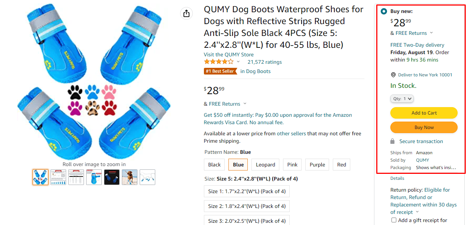This screenshot has height=225, width=468.
Task: Pick the Red pattern option
Action: point(342,165)
